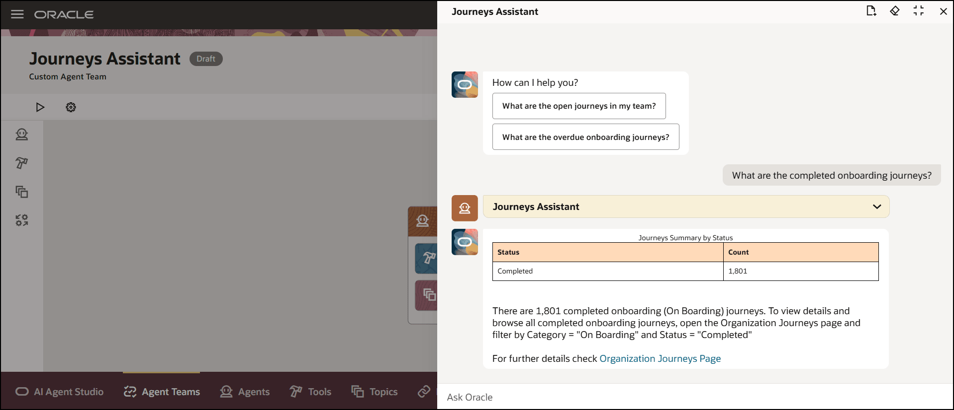Click the Journeys Assistant page title

point(104,59)
